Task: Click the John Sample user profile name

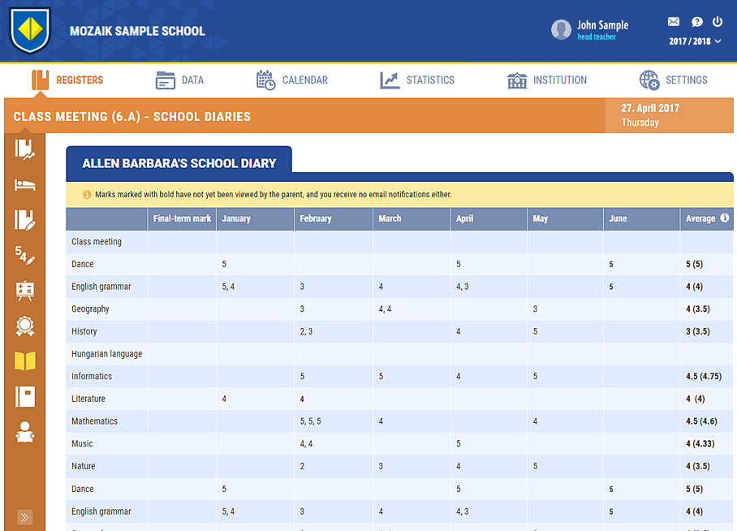Action: pos(602,25)
